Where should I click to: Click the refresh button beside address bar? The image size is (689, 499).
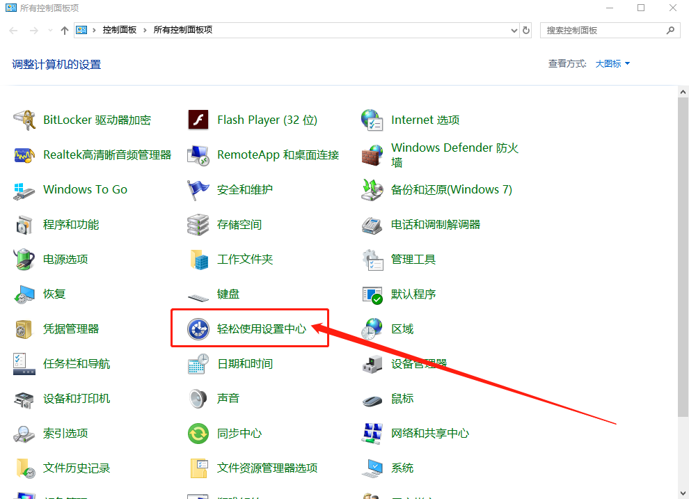pos(526,30)
